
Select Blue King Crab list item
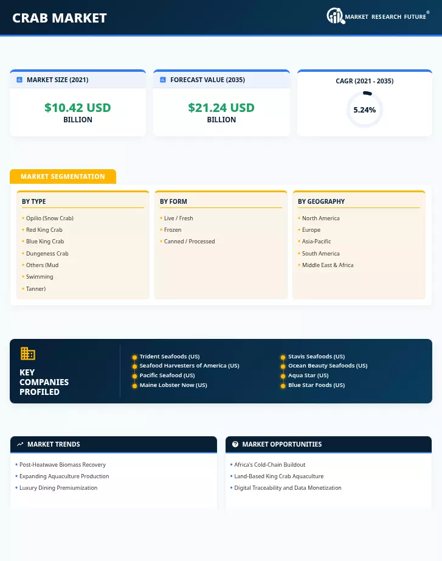click(45, 241)
